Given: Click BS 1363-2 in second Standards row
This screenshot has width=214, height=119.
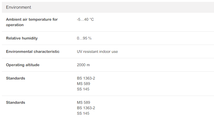Looking at the screenshot, I should point(86,108).
